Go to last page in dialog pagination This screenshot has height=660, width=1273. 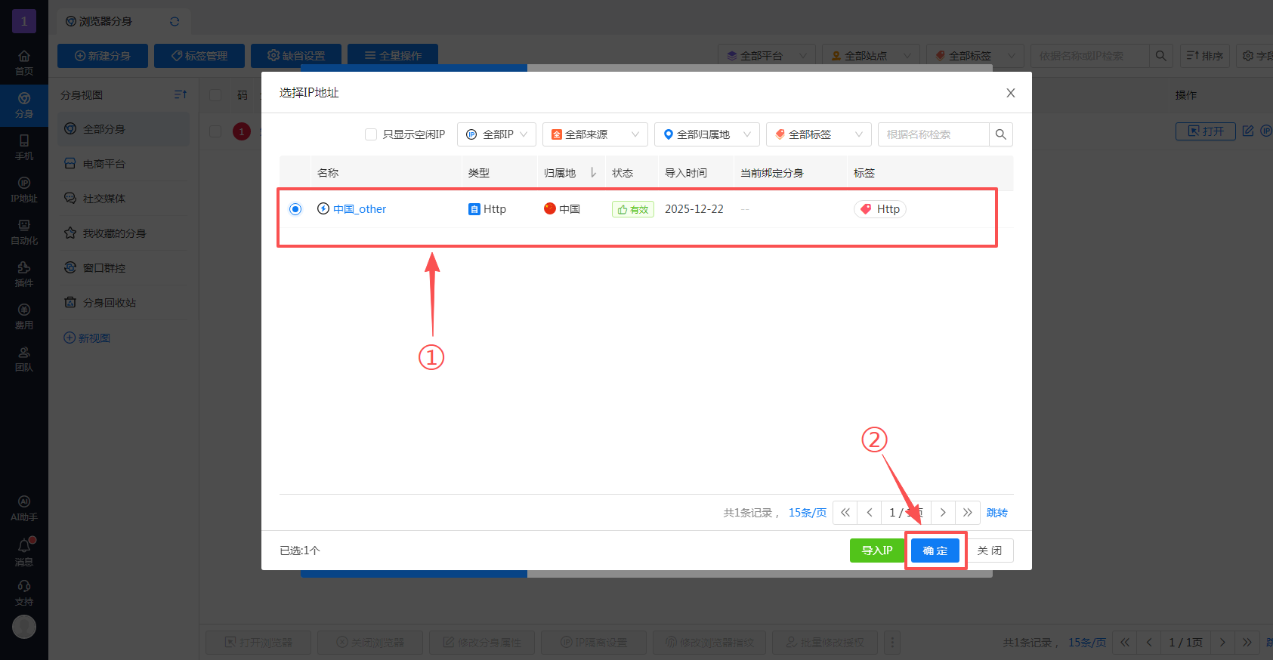(968, 513)
